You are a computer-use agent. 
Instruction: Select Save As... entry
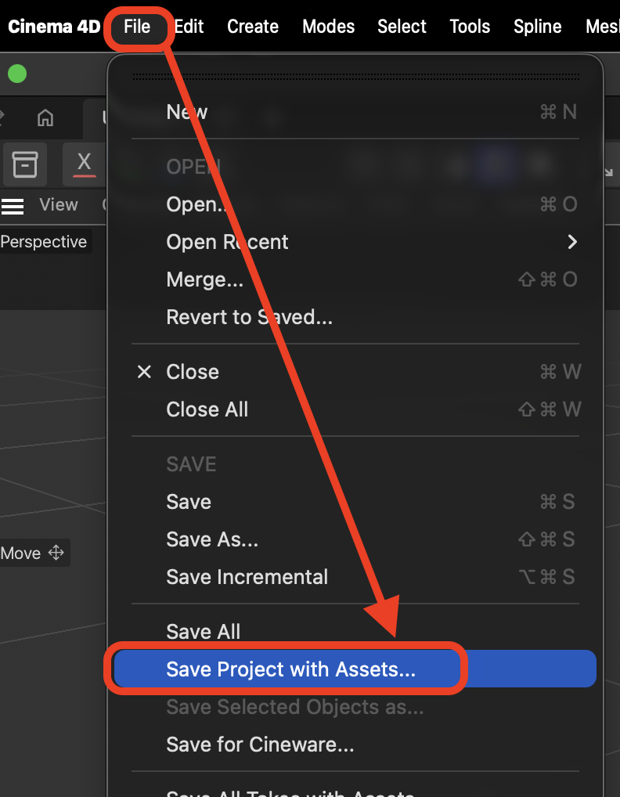click(x=355, y=539)
